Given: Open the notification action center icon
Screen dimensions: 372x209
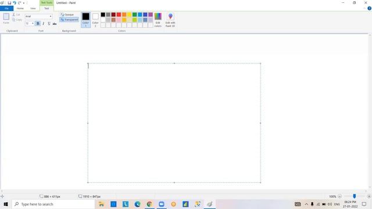Looking at the screenshot, I should tap(364, 204).
